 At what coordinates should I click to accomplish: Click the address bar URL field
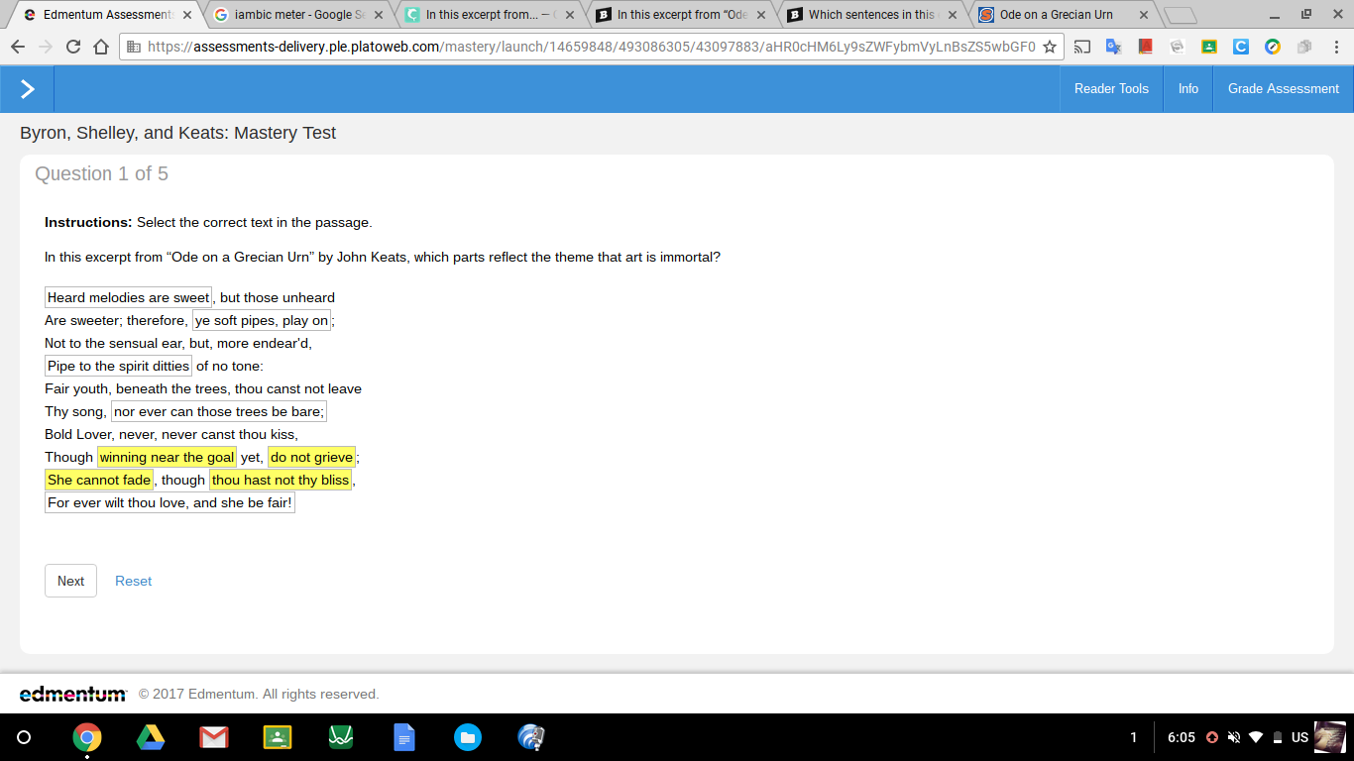pos(590,47)
